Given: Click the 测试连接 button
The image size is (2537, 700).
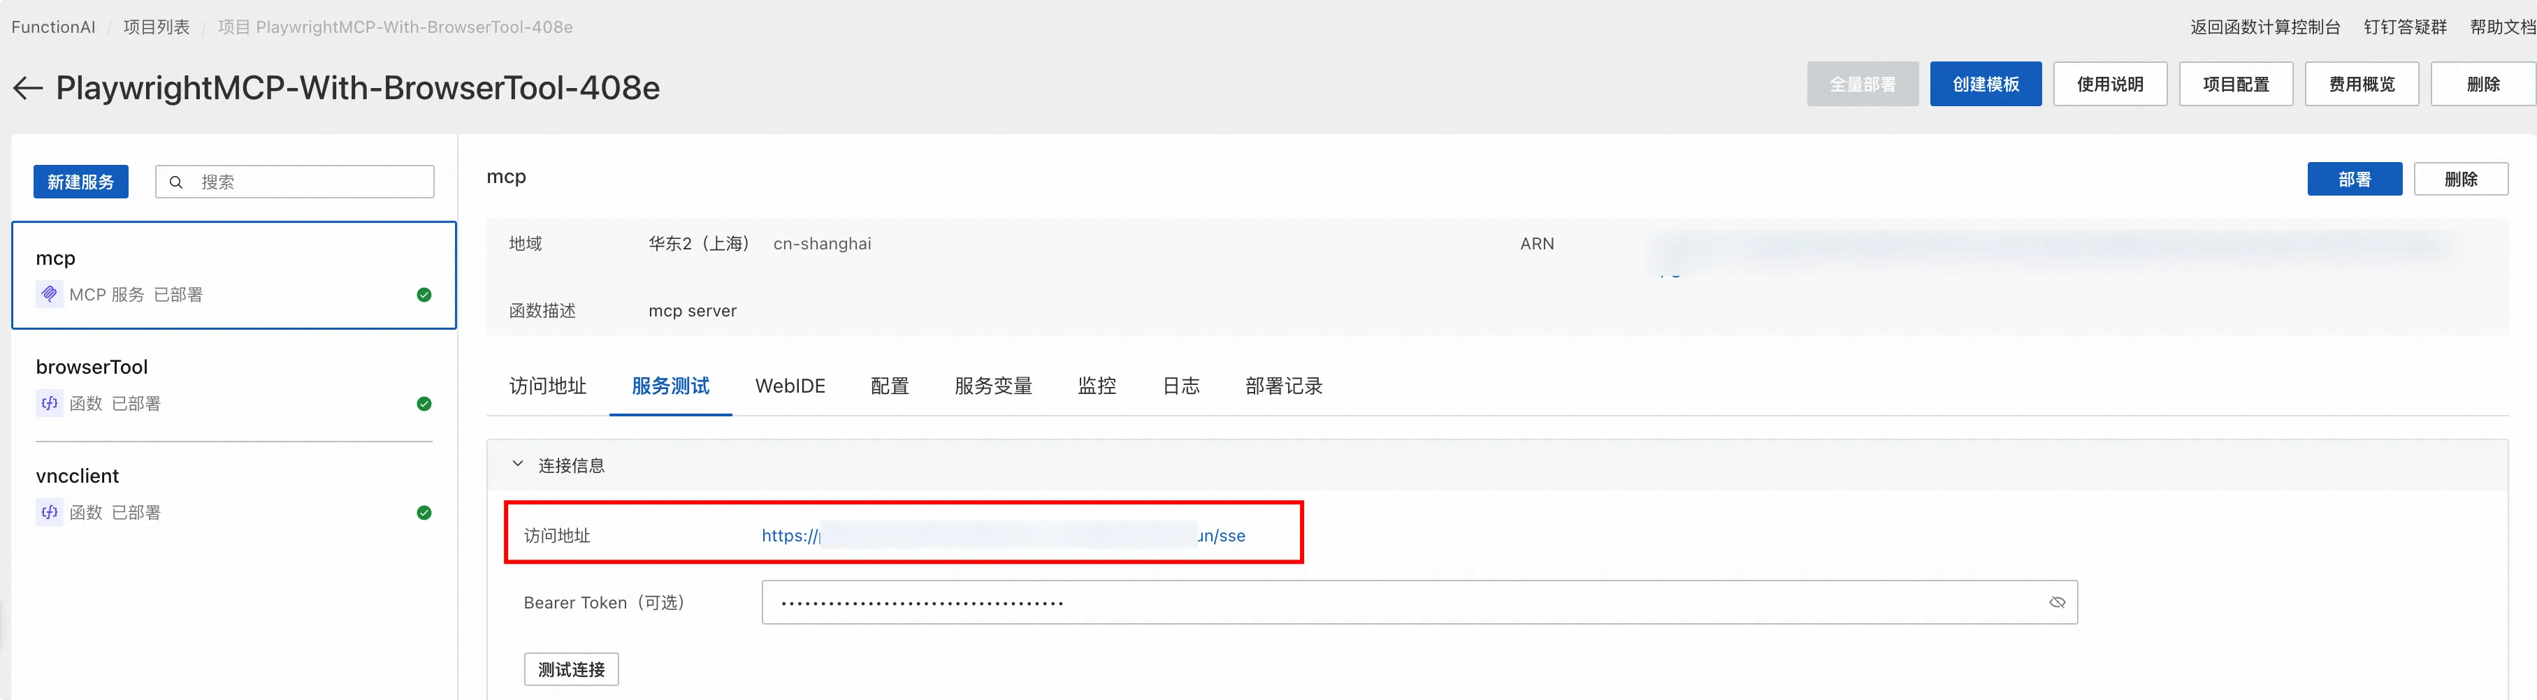Looking at the screenshot, I should [571, 669].
